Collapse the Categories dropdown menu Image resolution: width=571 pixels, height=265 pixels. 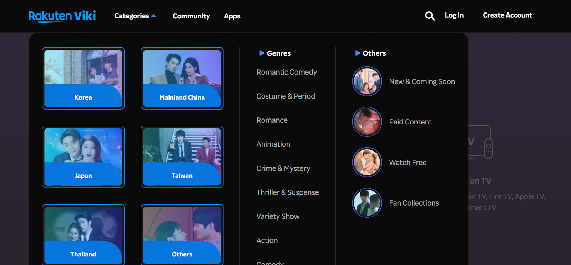[135, 16]
